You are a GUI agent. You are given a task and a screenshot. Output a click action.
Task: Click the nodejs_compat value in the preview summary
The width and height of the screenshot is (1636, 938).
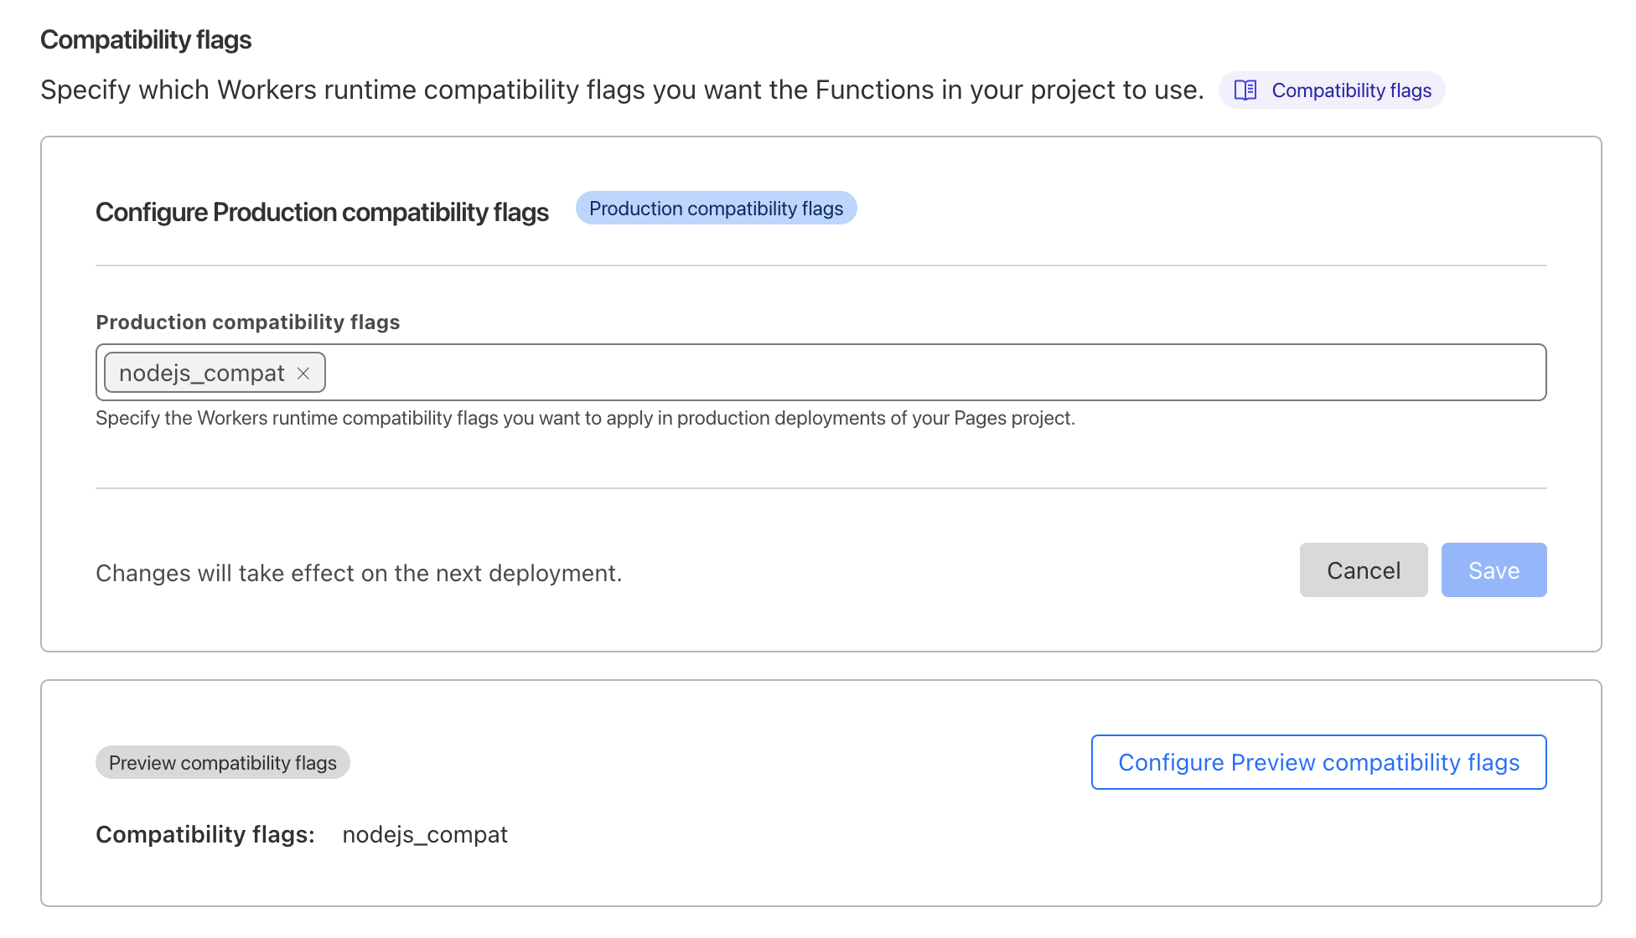pos(424,834)
